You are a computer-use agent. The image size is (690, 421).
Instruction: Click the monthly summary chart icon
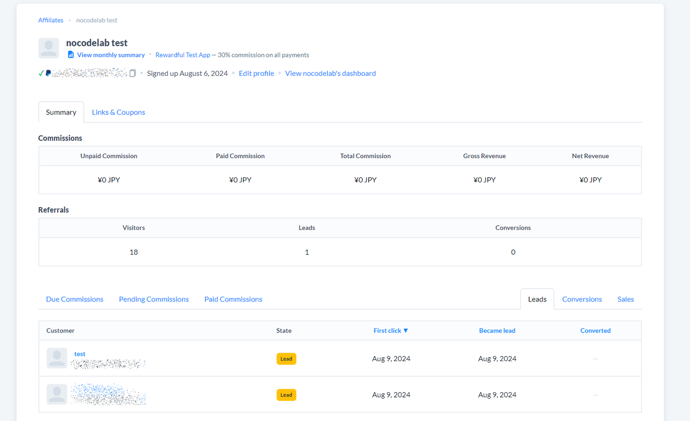[x=71, y=55]
